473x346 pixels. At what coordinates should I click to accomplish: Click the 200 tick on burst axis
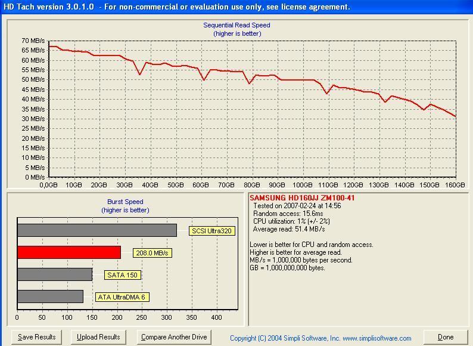[117, 317]
